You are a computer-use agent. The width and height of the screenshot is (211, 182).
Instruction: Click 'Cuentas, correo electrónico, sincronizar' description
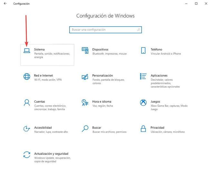(50, 107)
